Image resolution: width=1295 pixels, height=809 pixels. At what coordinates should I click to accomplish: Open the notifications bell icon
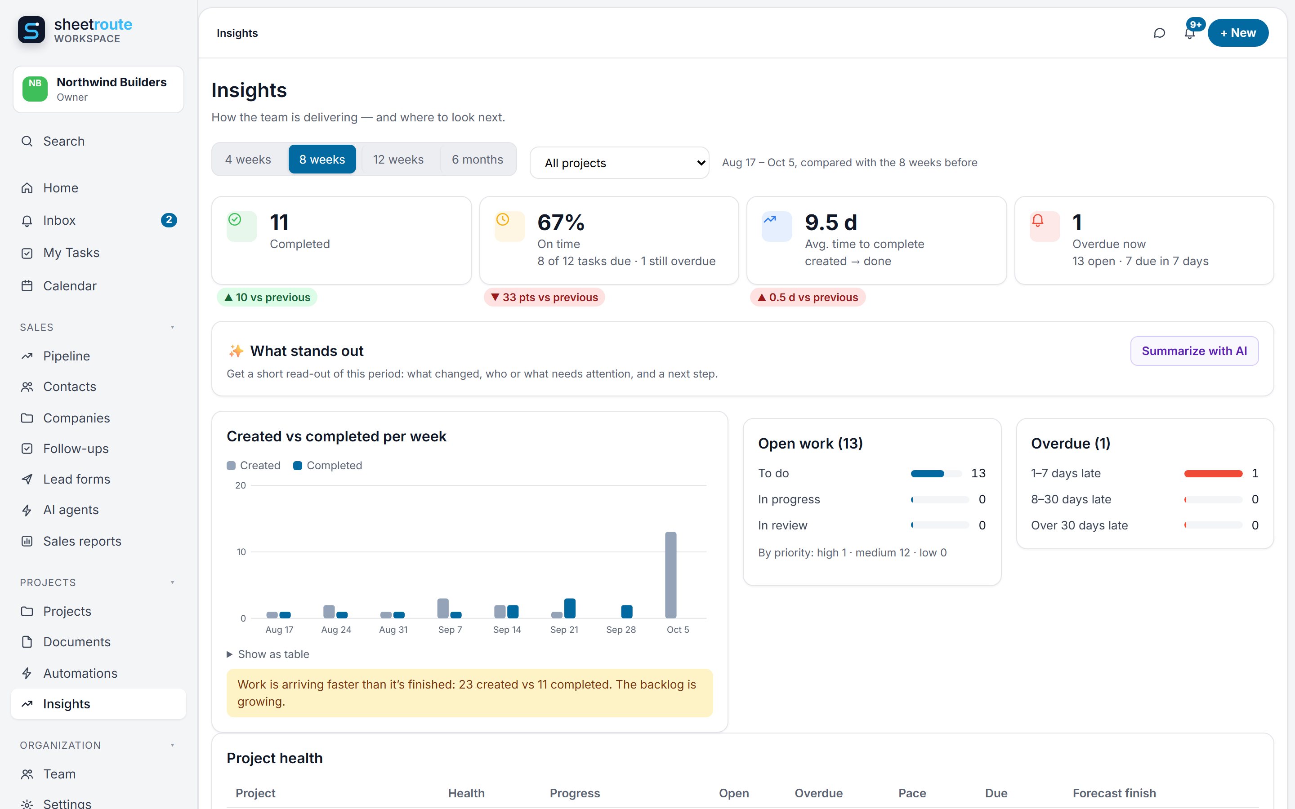pyautogui.click(x=1190, y=33)
